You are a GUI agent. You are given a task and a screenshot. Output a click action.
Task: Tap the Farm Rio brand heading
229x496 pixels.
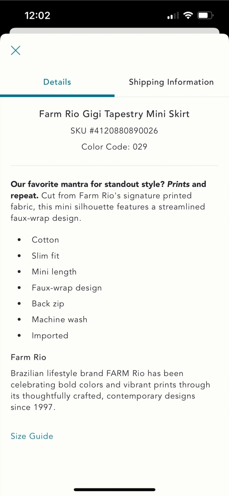tap(29, 357)
